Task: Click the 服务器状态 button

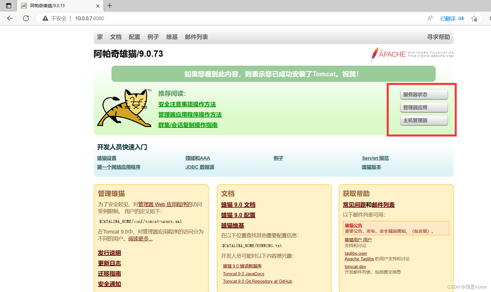Action: pos(424,94)
